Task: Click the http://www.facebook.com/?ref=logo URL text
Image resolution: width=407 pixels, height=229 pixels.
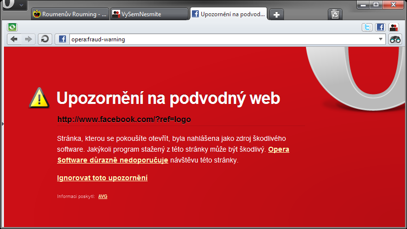Action: pyautogui.click(x=124, y=120)
